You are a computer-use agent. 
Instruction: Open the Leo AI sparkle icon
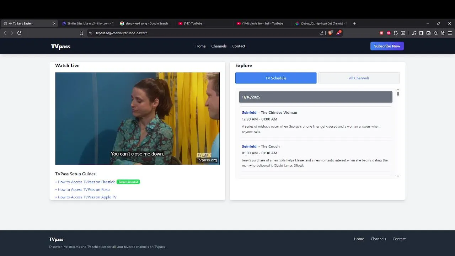tap(435, 33)
